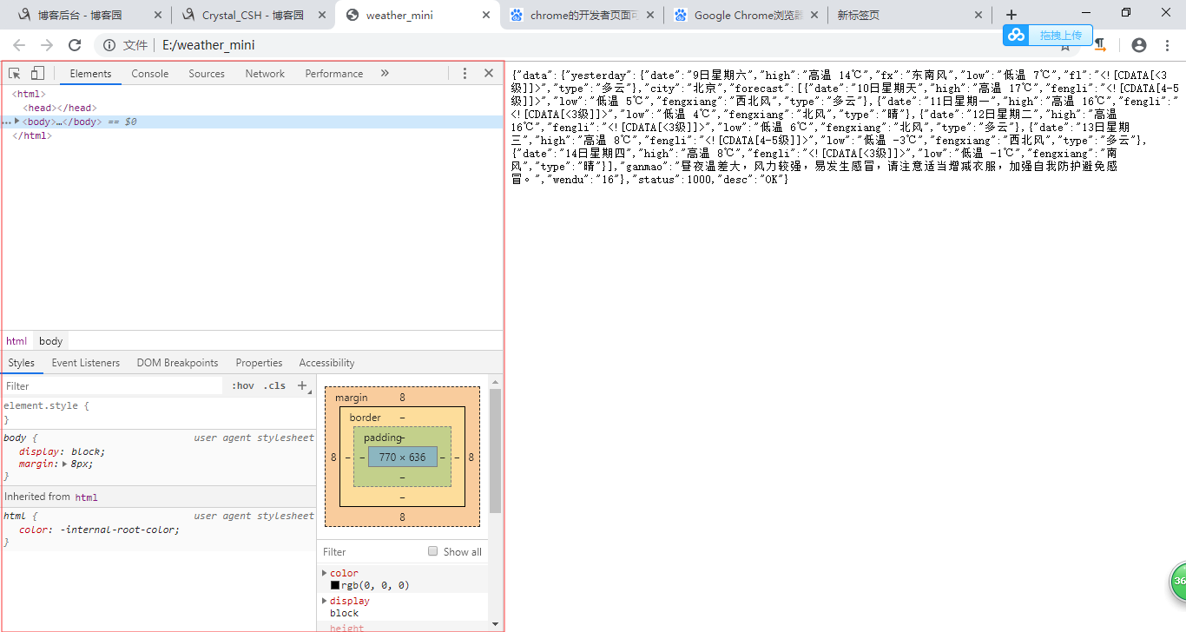Click the paragraph-mark extension icon in the toolbar
Screen dimensions: 1186x632
(x=1100, y=45)
